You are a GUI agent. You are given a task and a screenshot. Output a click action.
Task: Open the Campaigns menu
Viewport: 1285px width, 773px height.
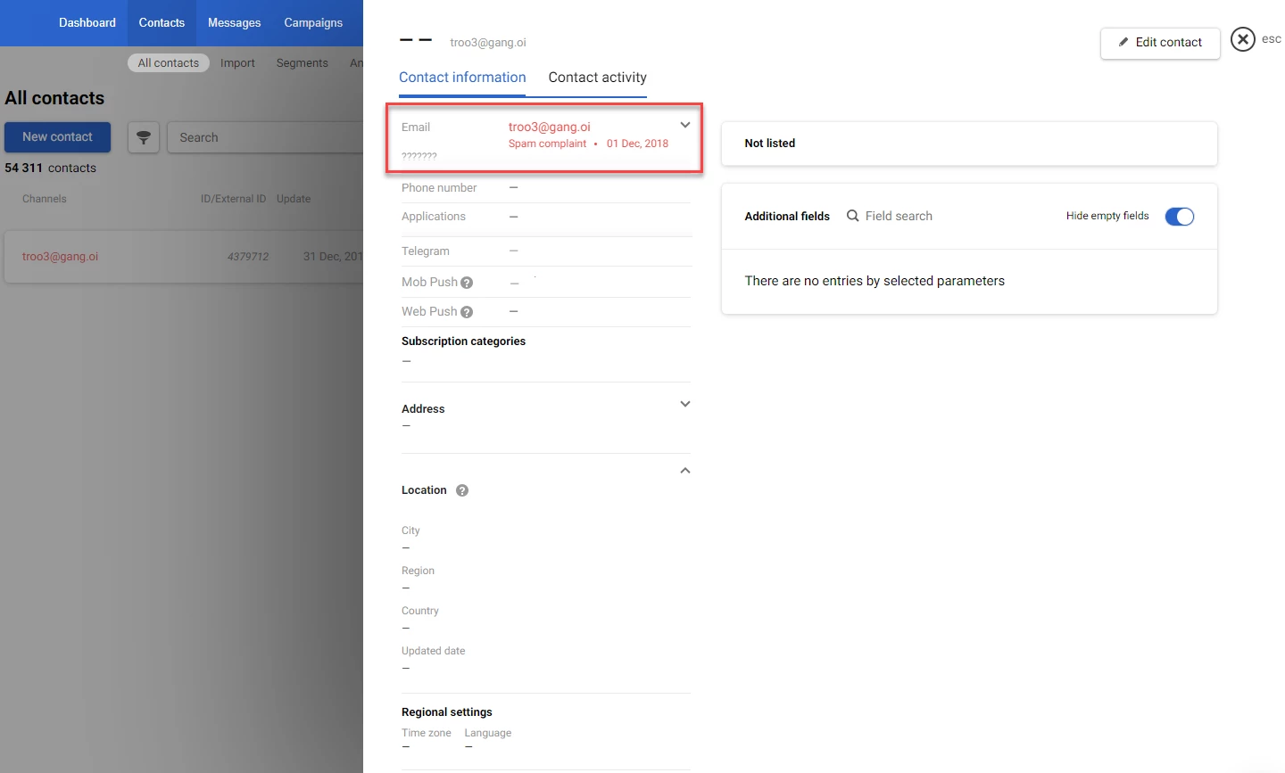[x=313, y=22]
